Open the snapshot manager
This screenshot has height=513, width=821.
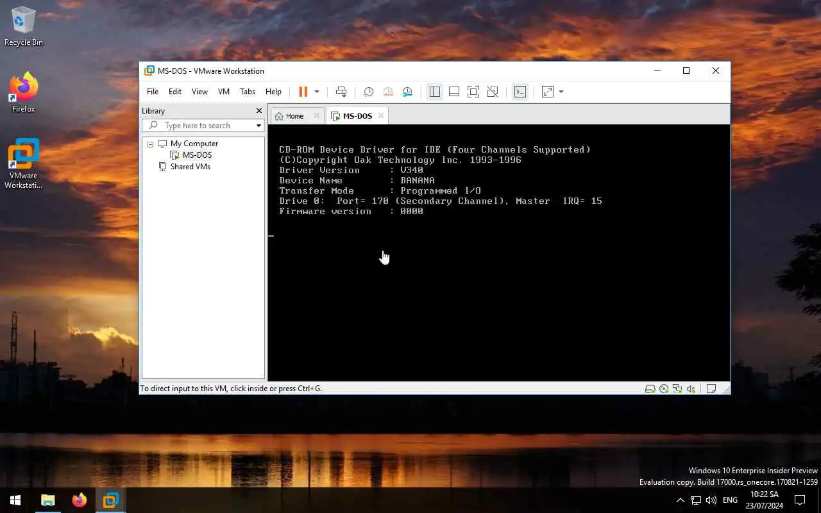point(407,92)
